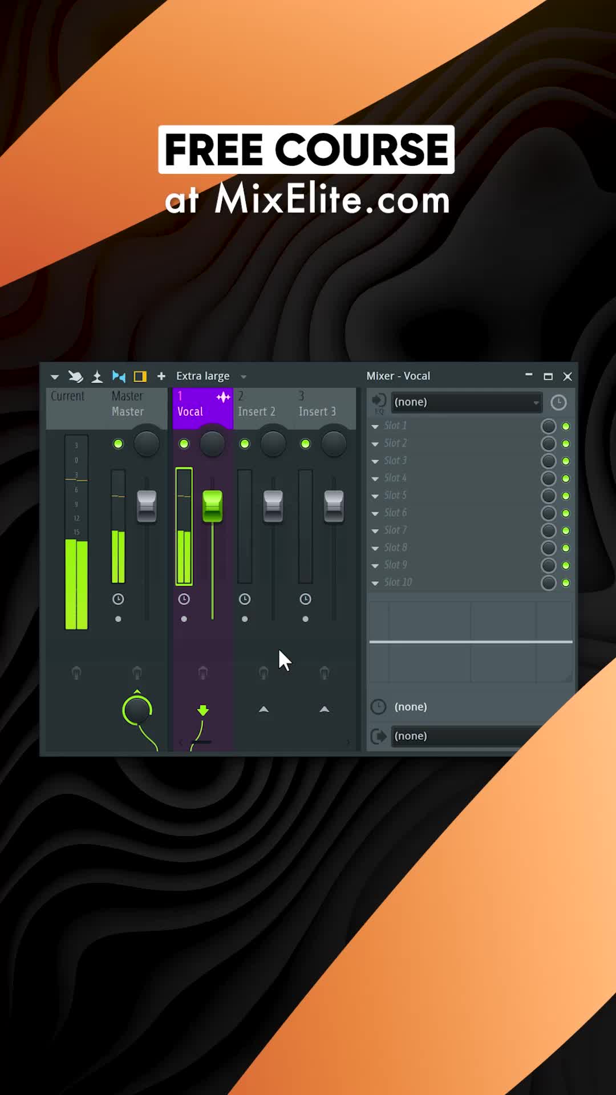Select the Insert 3 track header
616x1095 pixels.
point(323,408)
